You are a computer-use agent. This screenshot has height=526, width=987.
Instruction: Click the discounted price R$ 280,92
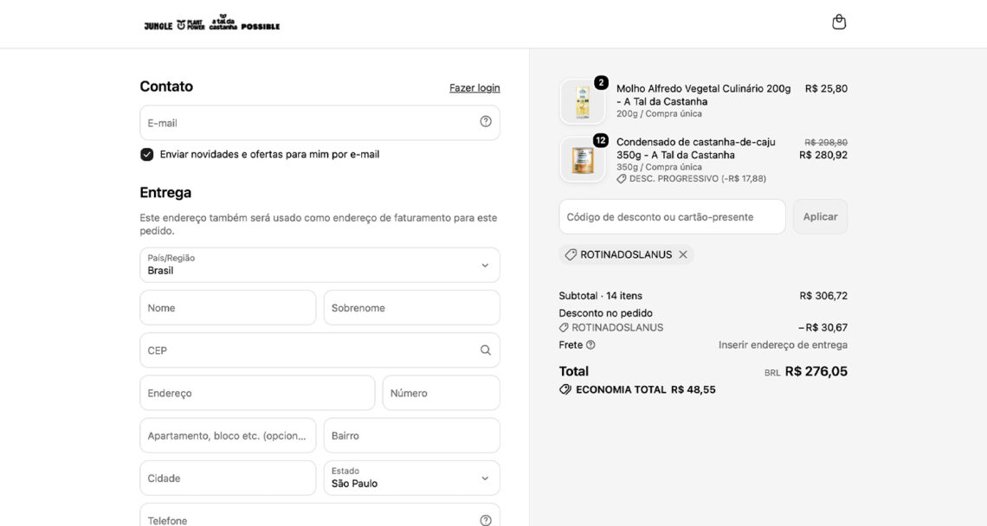coord(823,155)
